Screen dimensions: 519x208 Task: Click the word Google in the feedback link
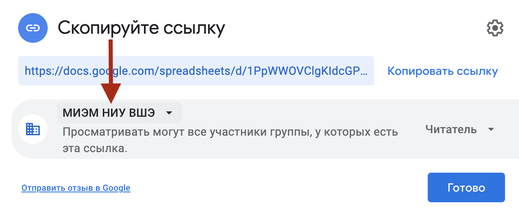tap(116, 188)
